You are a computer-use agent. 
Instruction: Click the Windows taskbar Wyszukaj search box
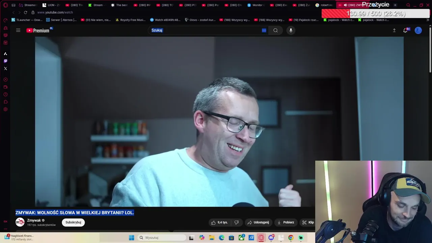162,238
